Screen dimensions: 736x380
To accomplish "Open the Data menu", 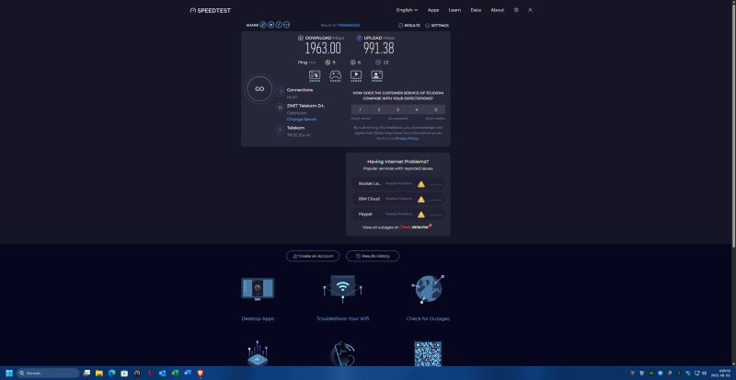I will (476, 10).
